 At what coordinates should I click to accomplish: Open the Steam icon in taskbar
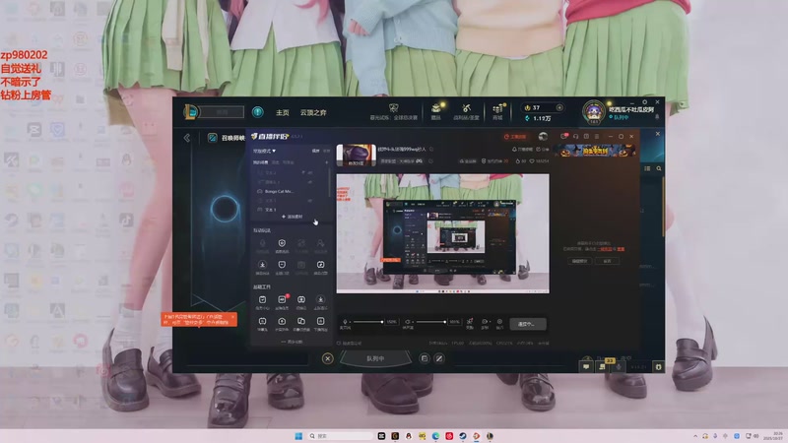click(462, 436)
